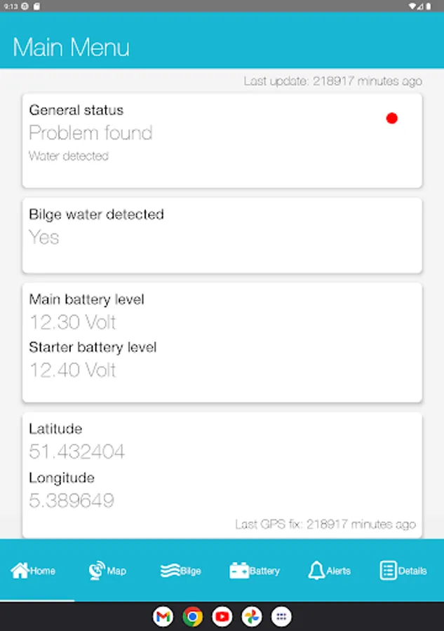The height and width of the screenshot is (631, 444).
Task: Open the Details list icon
Action: click(x=388, y=571)
